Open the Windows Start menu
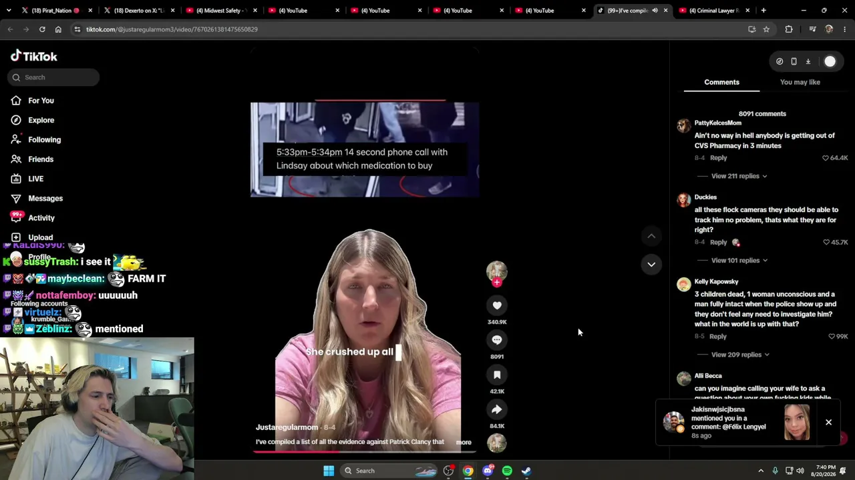 [329, 471]
